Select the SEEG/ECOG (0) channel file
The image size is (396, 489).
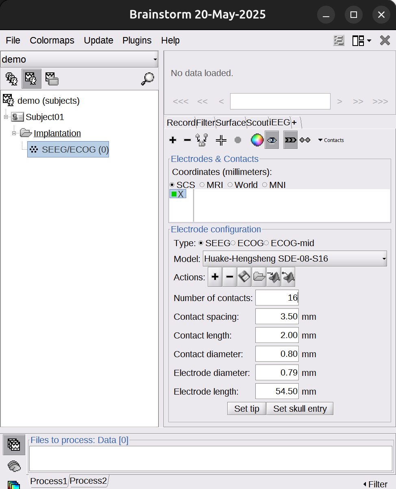(x=68, y=149)
